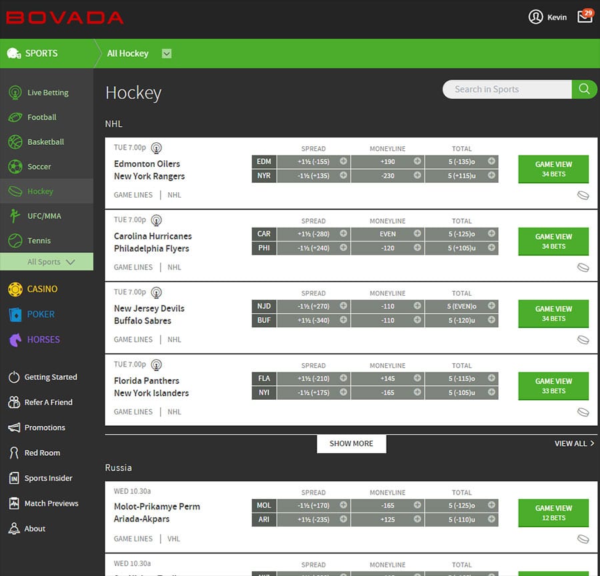Add ARI spread +1½ (-235) to betslip
Viewport: 600px width, 576px height.
pos(313,520)
